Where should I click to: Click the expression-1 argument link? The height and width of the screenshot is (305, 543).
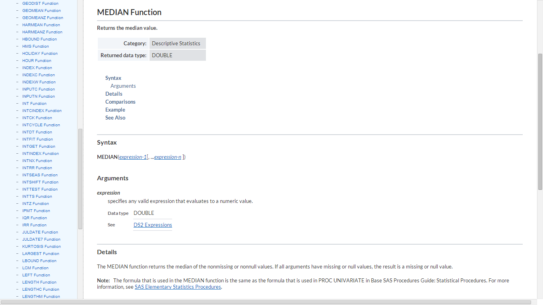[133, 157]
